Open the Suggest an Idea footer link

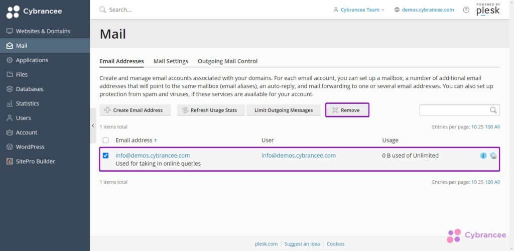(x=302, y=244)
